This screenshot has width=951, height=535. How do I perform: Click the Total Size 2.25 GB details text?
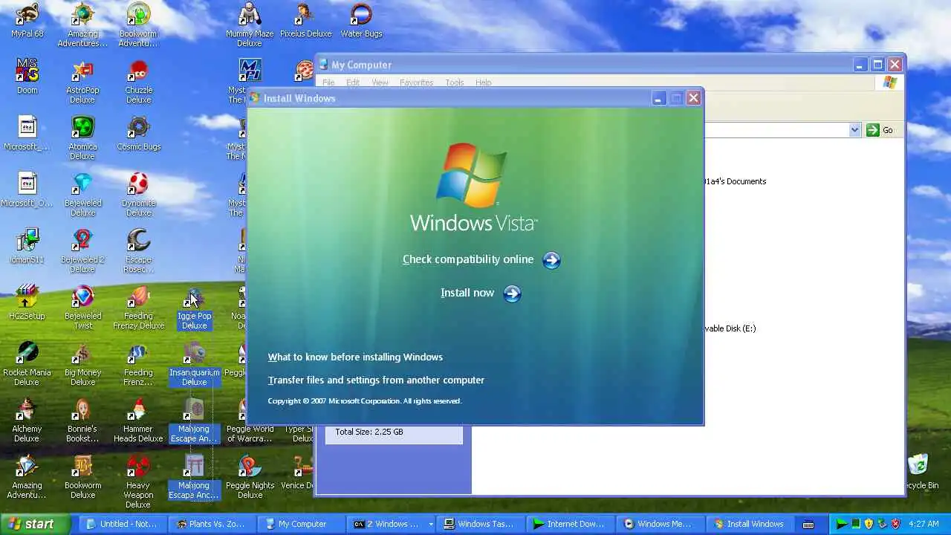[369, 432]
